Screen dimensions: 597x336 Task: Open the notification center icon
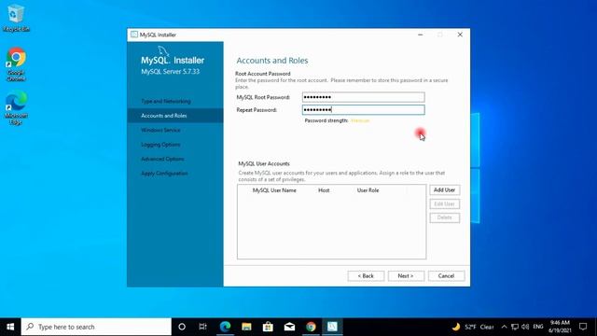pos(583,327)
